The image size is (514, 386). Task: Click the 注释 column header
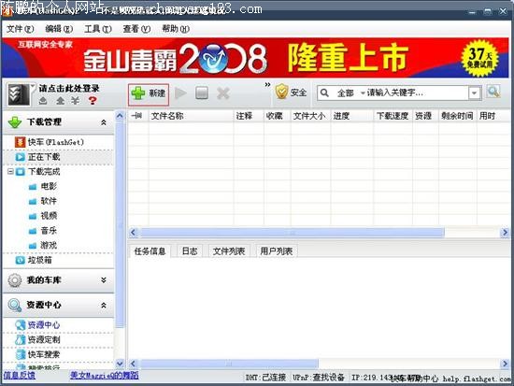click(249, 116)
